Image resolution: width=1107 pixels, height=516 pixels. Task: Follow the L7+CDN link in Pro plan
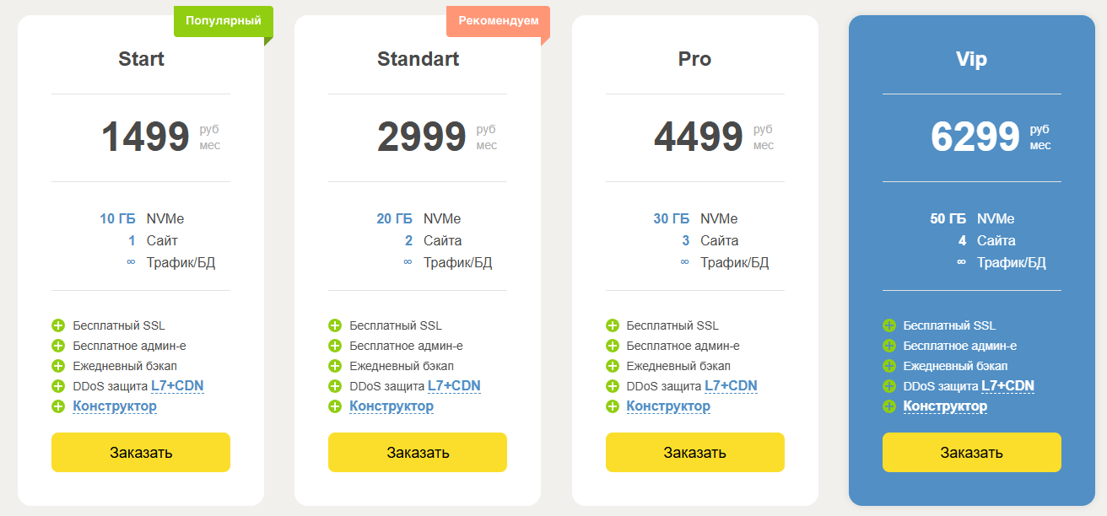click(x=731, y=386)
